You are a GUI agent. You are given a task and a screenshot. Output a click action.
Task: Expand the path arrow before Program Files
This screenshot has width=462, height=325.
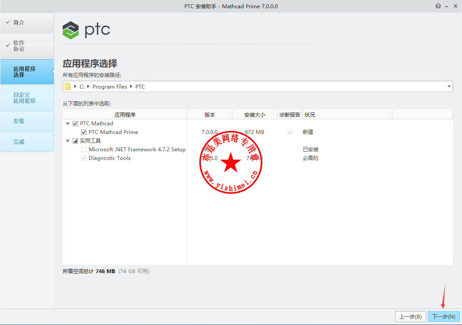coord(88,86)
